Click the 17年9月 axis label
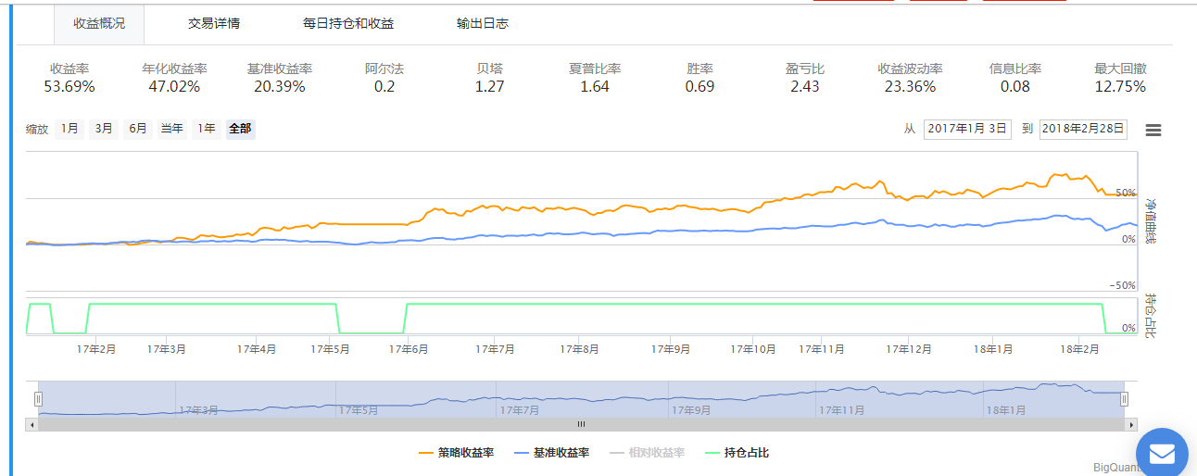1197x476 pixels. coord(671,349)
